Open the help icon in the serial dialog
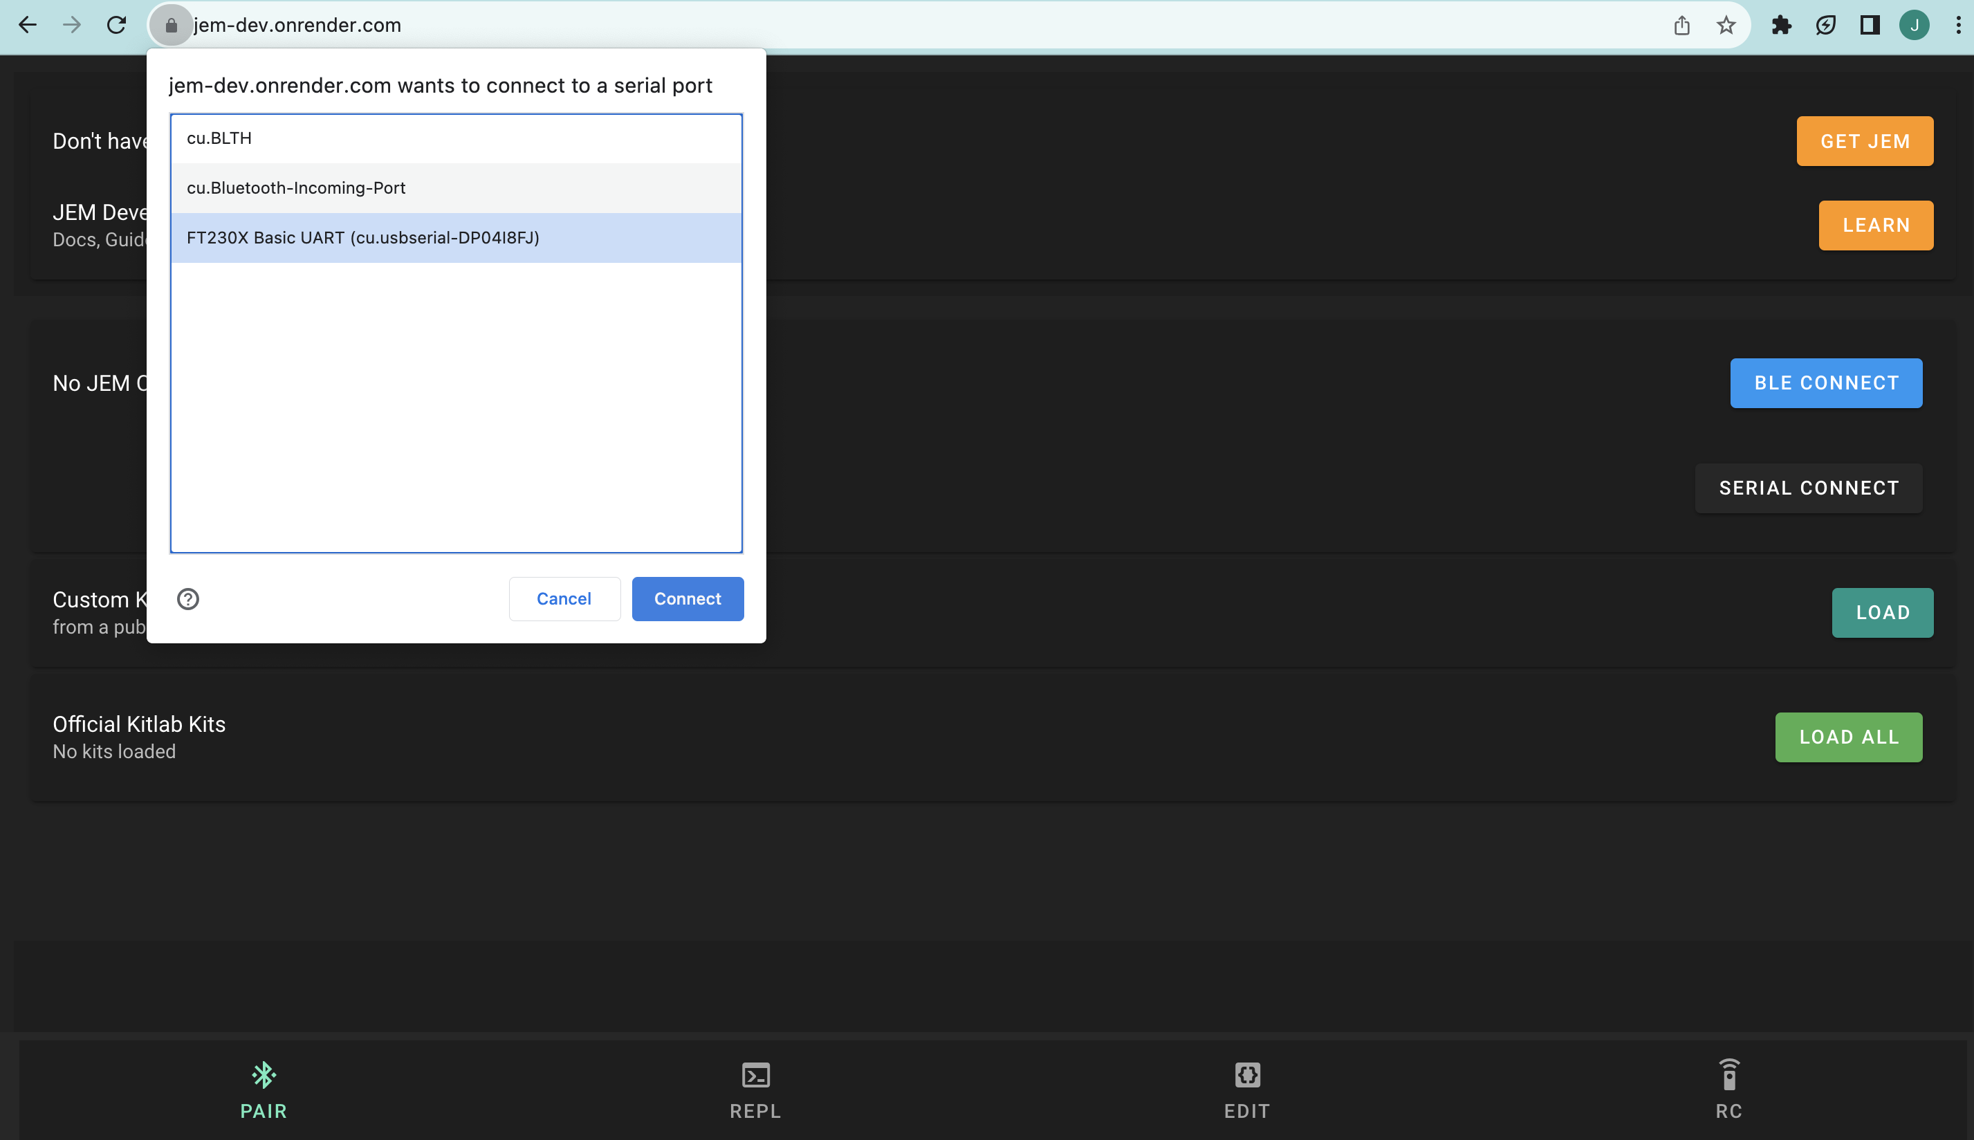This screenshot has width=1974, height=1140. pos(188,599)
